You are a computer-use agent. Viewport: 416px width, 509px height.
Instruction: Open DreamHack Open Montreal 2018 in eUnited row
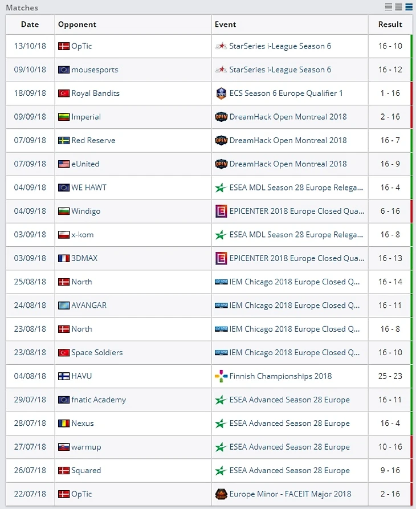[288, 164]
